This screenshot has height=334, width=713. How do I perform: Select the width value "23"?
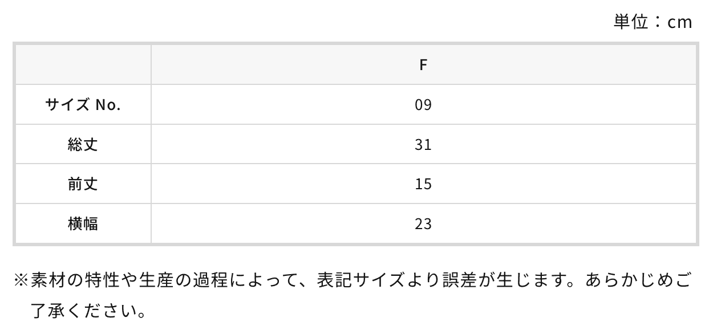click(423, 223)
